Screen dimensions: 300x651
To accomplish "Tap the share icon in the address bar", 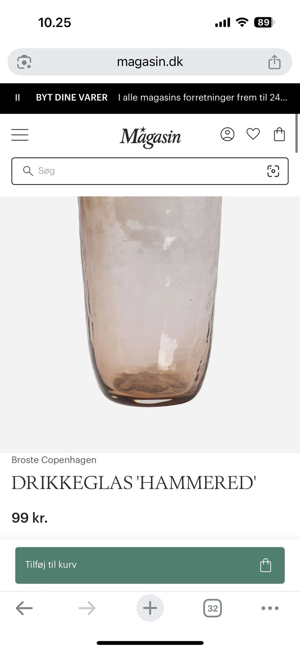I will point(274,62).
